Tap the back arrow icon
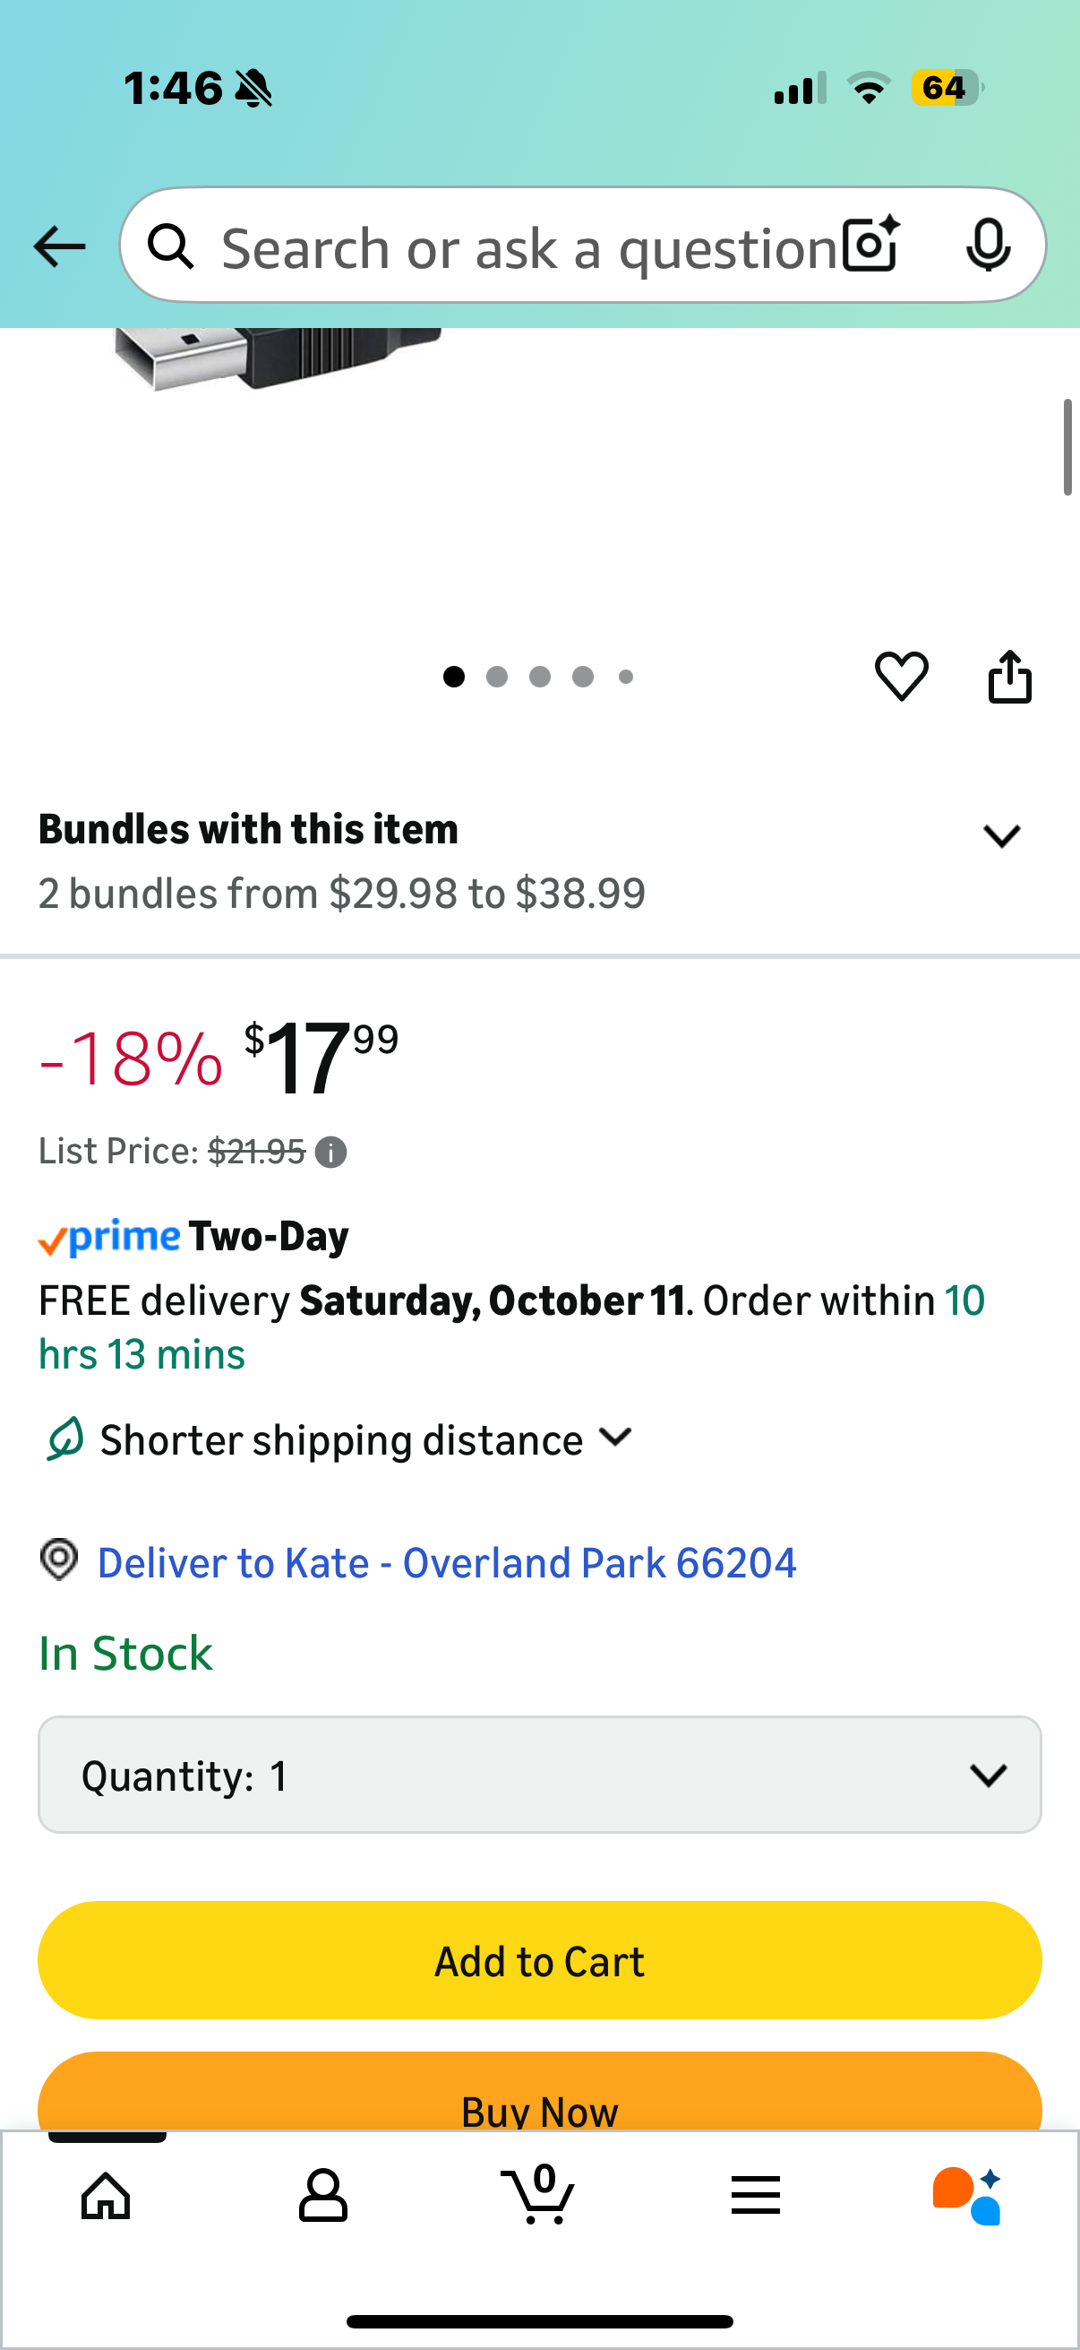This screenshot has width=1080, height=2350. coord(59,246)
